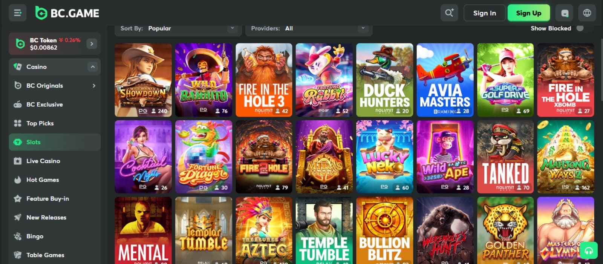
Task: Open Wild Ape slot
Action: coord(445,157)
